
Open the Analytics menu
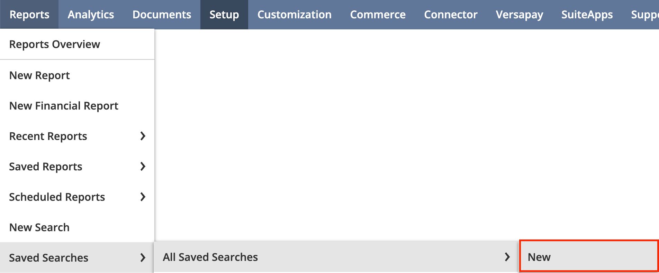click(x=91, y=15)
